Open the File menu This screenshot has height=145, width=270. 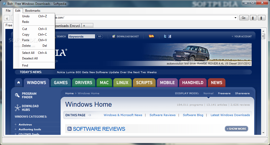(8, 11)
